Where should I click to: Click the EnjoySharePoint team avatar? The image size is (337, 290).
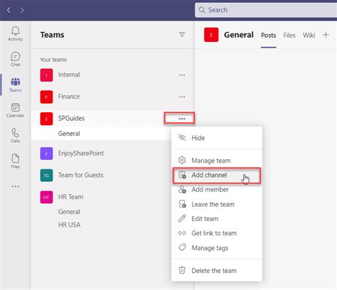click(x=46, y=154)
